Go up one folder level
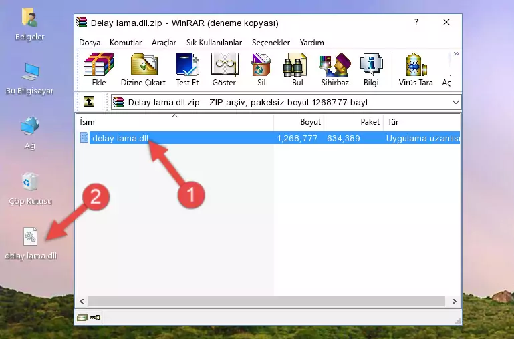 (x=89, y=101)
